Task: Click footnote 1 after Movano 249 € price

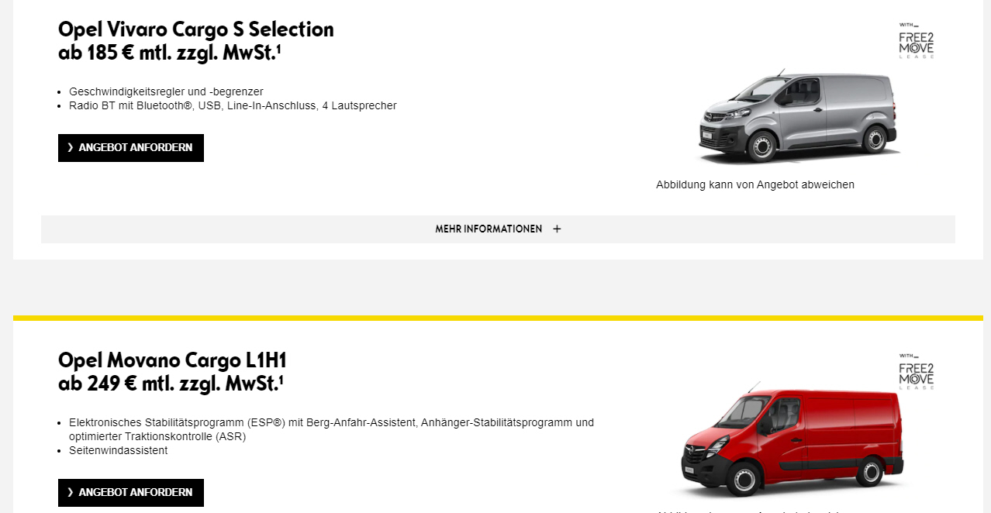Action: [x=281, y=380]
